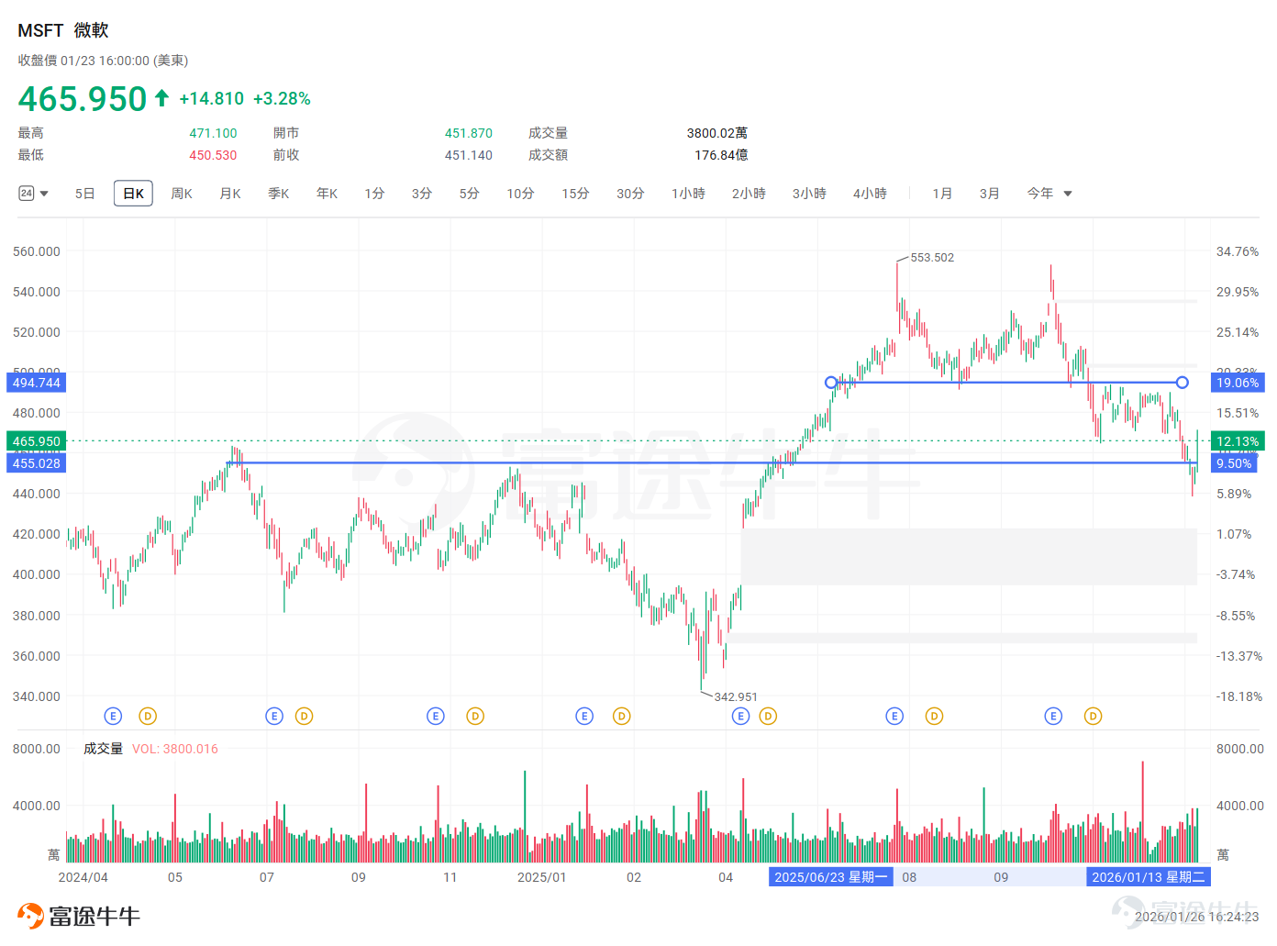1277x946 pixels.
Task: Open the 24-hour session selector icon
Action: [x=27, y=194]
